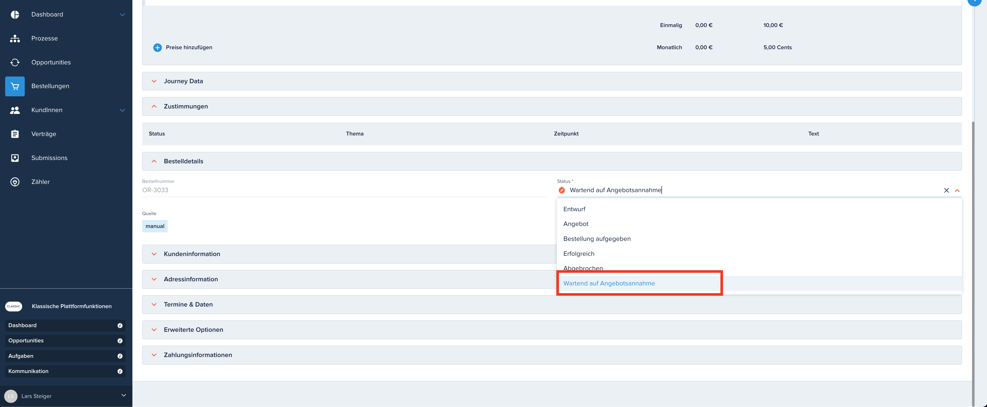987x407 pixels.
Task: Click the info icon on Kommunikation
Action: (x=120, y=371)
